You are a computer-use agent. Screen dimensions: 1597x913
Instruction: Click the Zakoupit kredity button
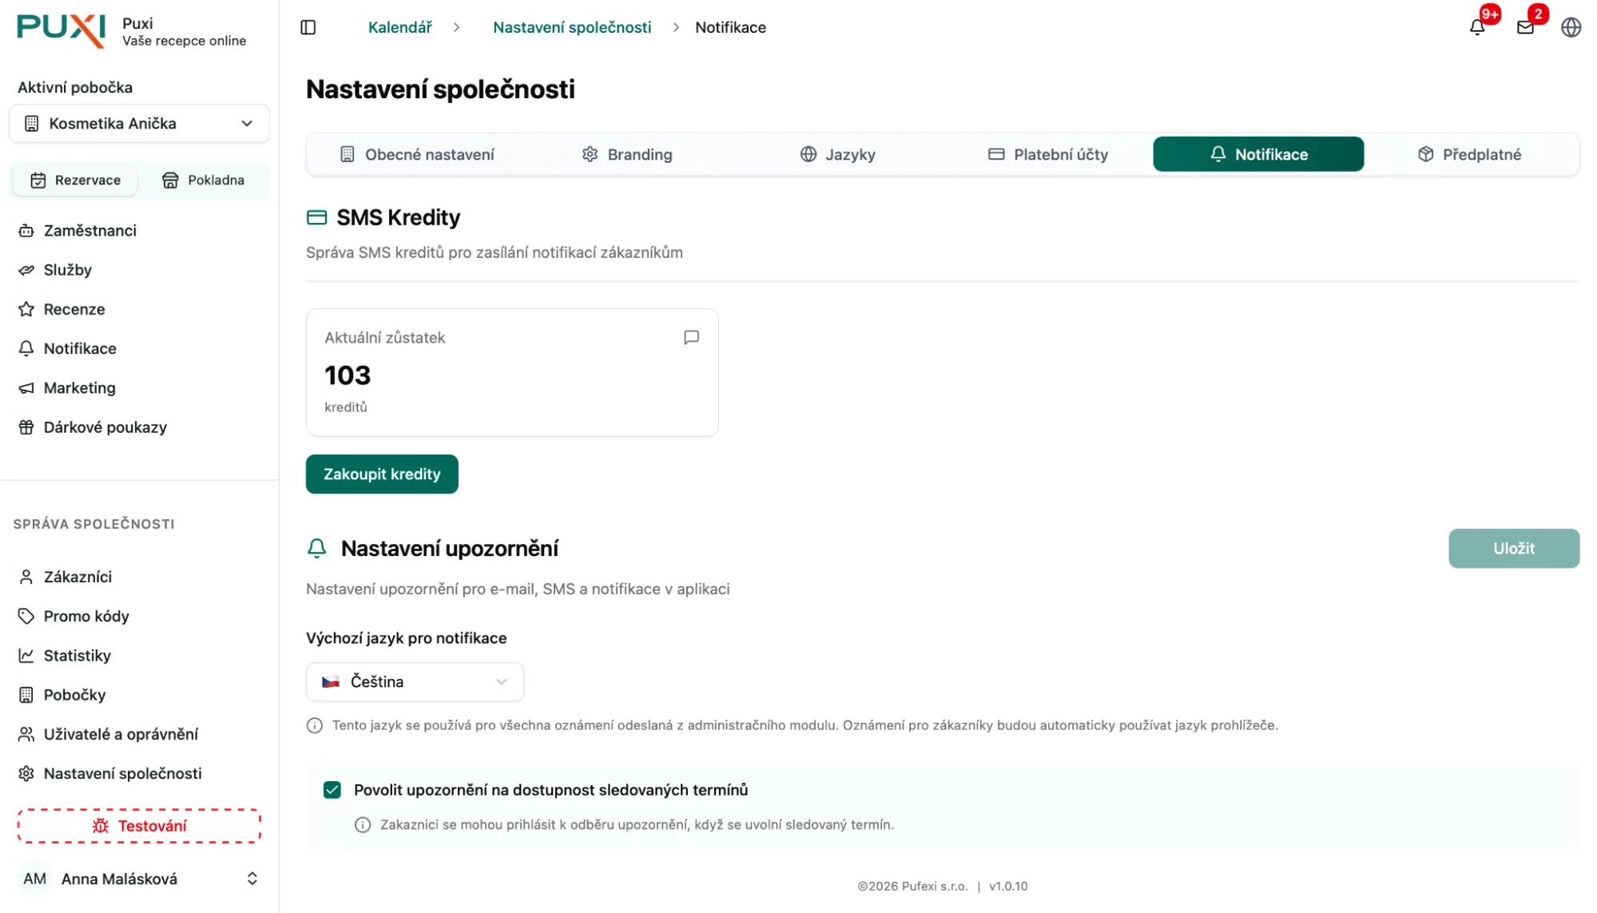382,474
